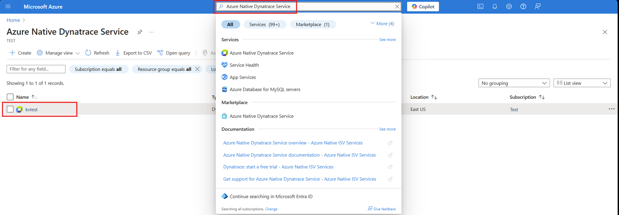Click external-link icon beside free trial doc

(390, 167)
